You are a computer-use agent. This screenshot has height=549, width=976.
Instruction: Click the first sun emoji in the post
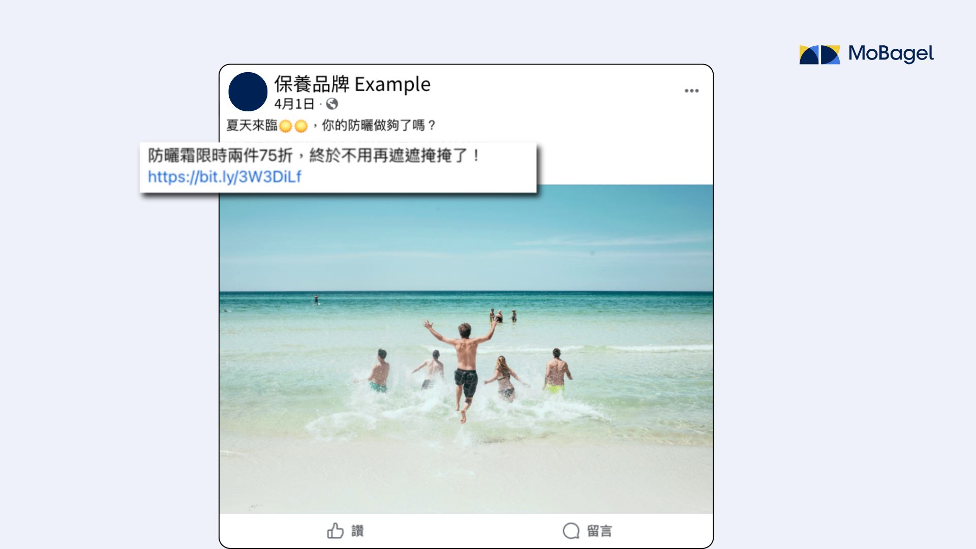[286, 126]
